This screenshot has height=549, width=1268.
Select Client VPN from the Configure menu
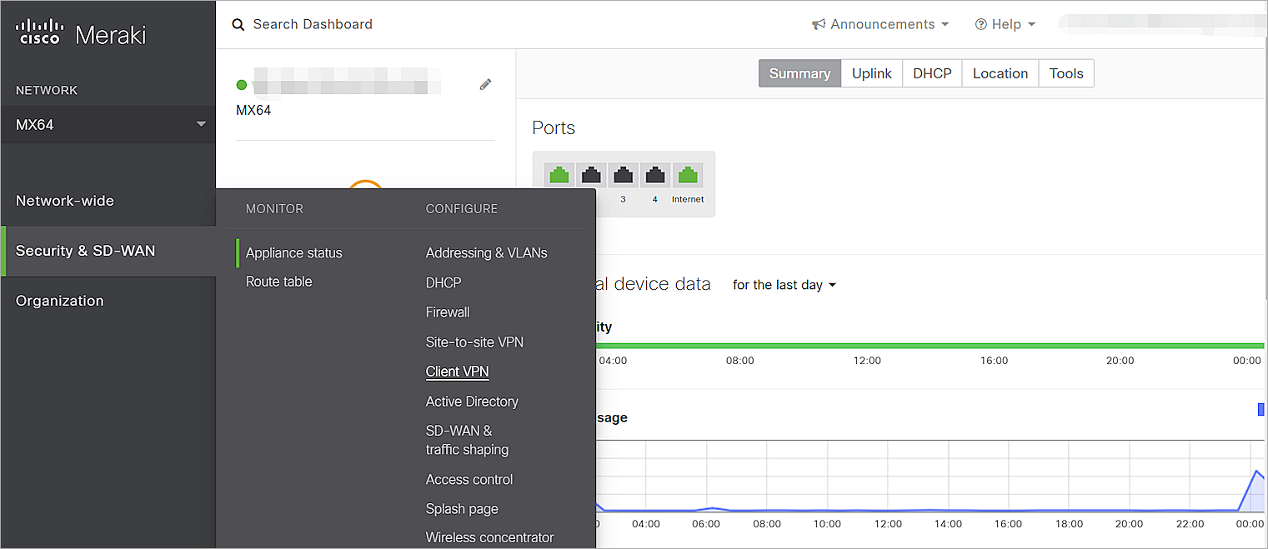point(457,371)
